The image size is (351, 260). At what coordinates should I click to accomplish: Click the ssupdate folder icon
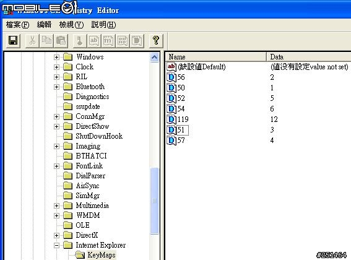click(x=68, y=106)
